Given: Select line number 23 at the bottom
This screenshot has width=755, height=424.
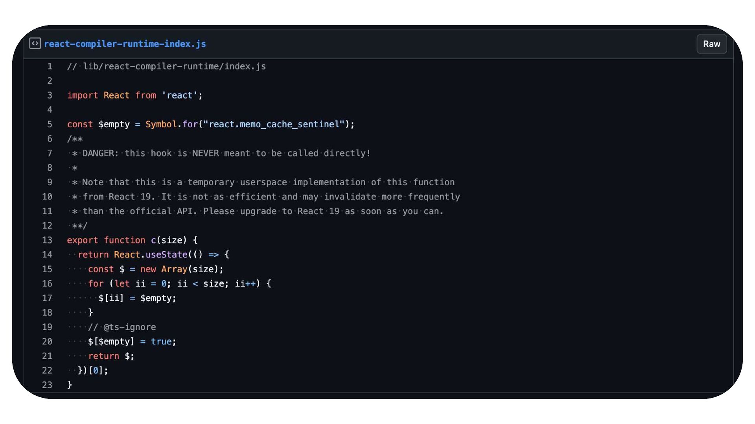Looking at the screenshot, I should pos(47,385).
